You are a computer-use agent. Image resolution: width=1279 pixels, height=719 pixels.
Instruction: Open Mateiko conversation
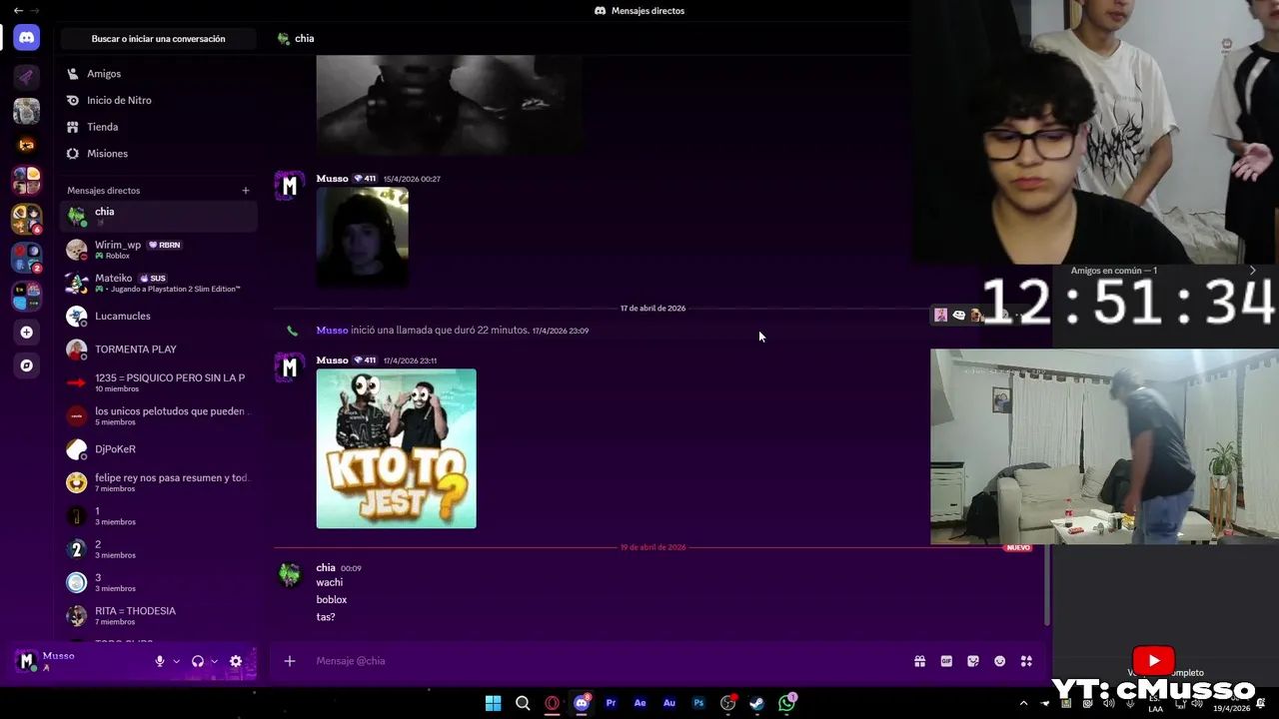[158, 283]
